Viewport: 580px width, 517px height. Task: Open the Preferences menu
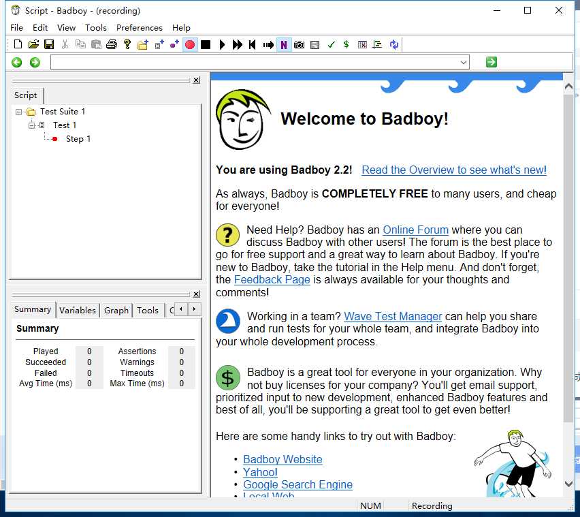(x=140, y=28)
